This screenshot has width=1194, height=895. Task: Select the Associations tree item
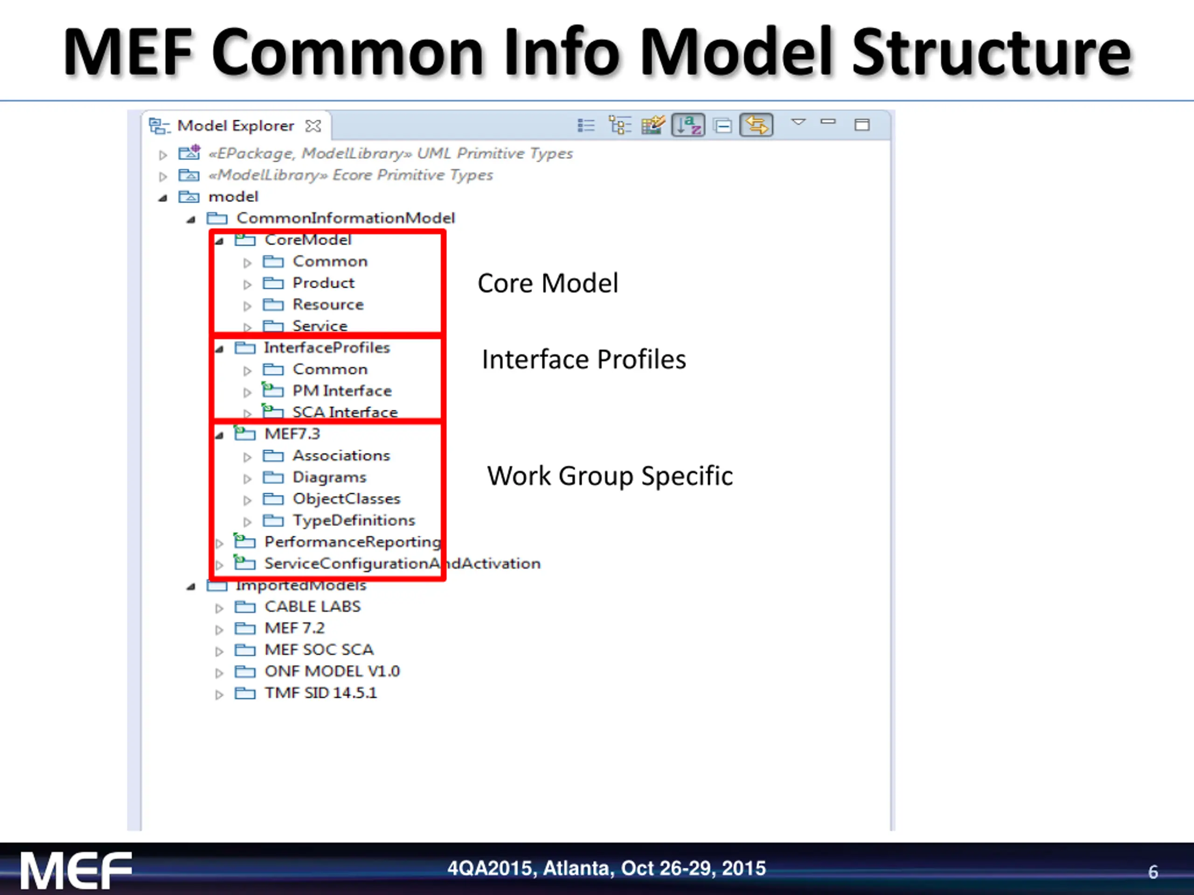pyautogui.click(x=341, y=456)
